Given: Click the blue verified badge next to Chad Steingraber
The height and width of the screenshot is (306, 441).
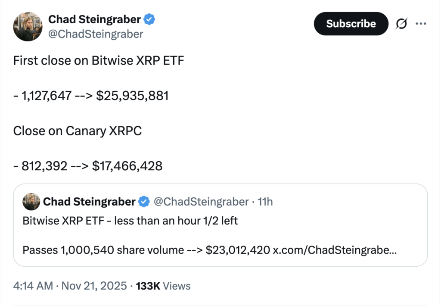Looking at the screenshot, I should pos(149,19).
